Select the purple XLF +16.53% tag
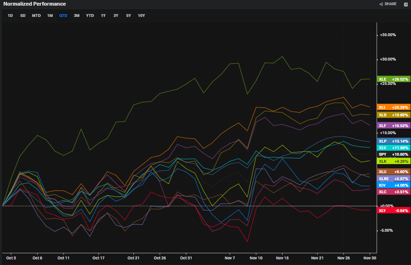This screenshot has height=265, width=411. [x=394, y=126]
